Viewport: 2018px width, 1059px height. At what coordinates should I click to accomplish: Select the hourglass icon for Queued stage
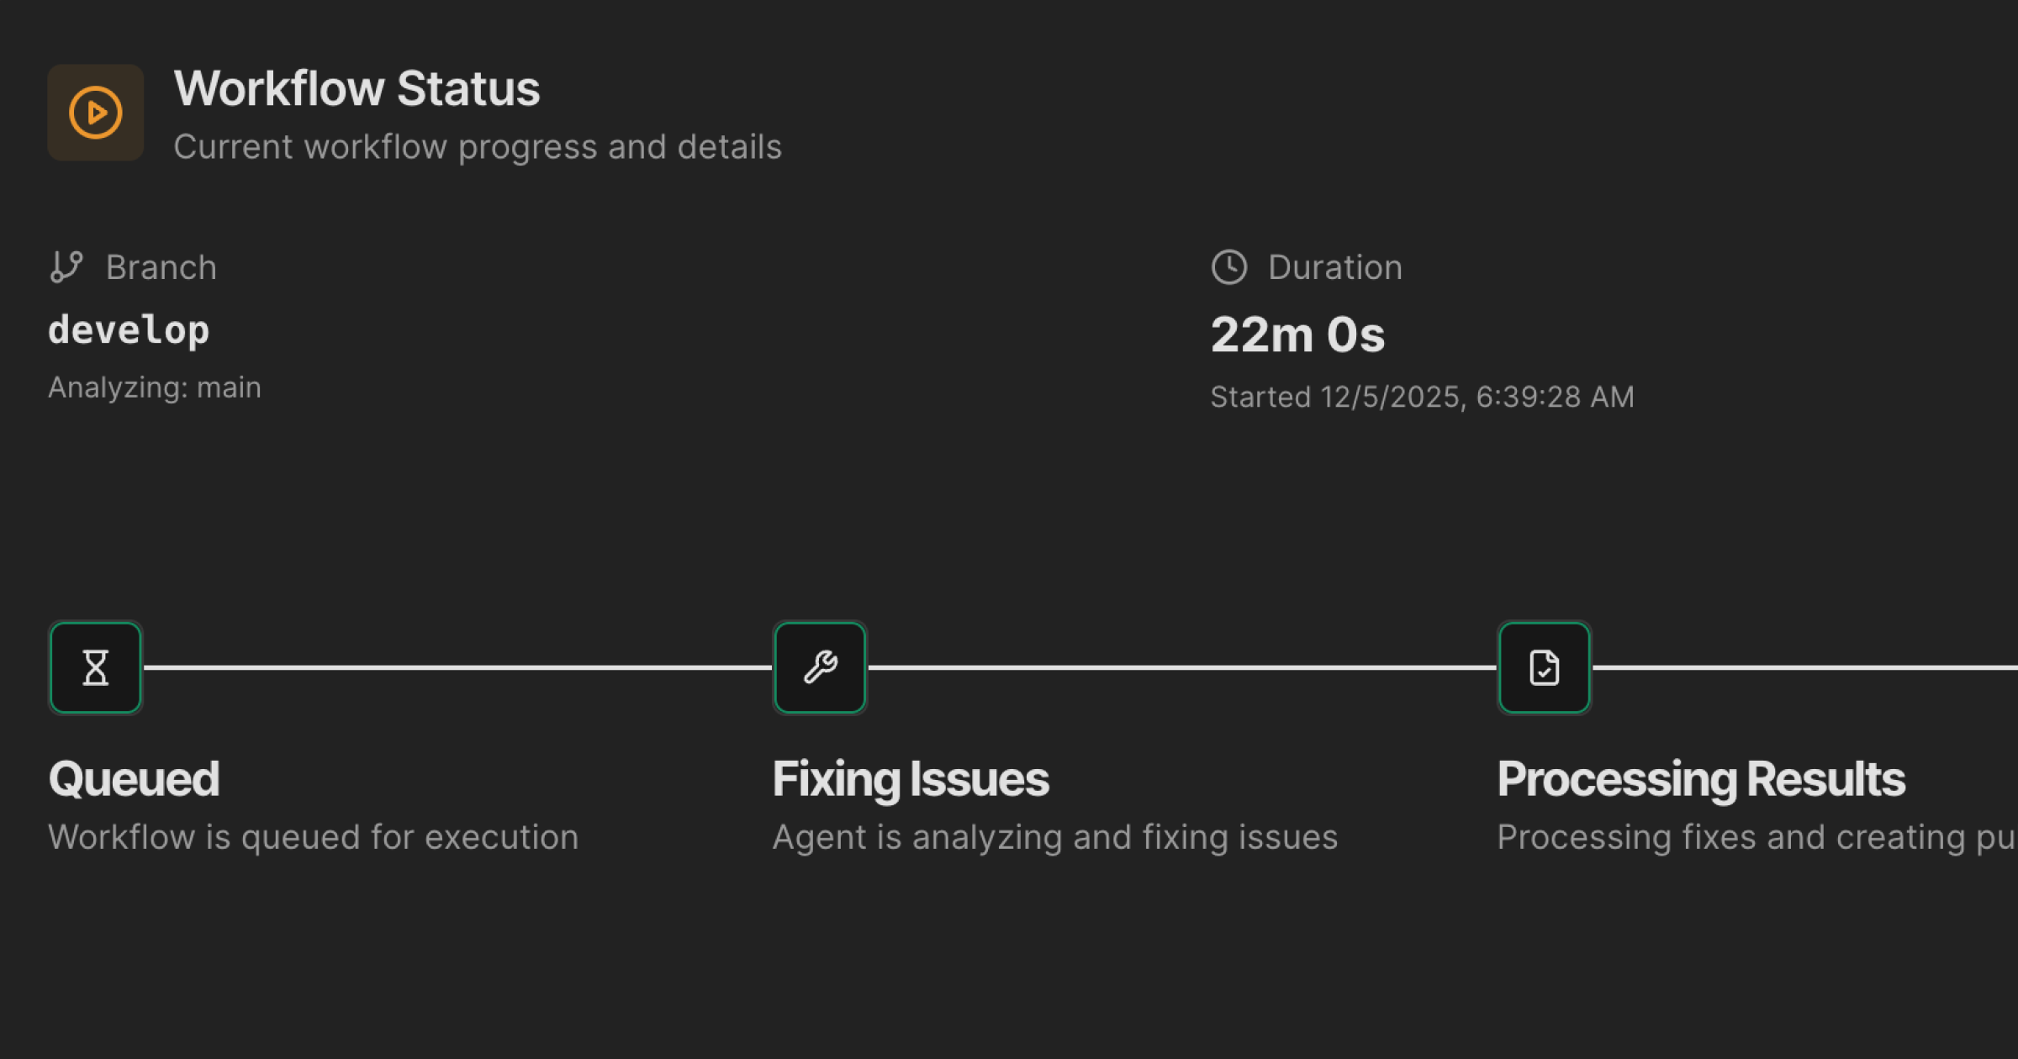coord(95,666)
